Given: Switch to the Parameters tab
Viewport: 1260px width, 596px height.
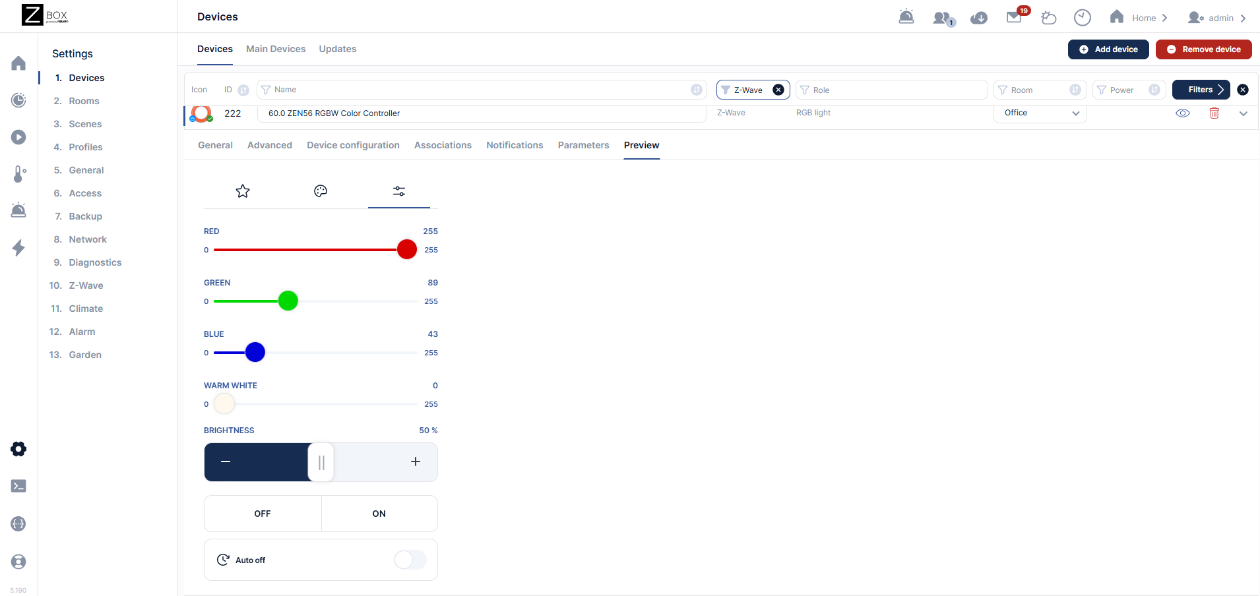Looking at the screenshot, I should 583,145.
